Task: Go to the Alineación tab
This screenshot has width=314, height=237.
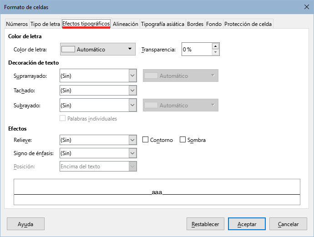Action: 125,24
